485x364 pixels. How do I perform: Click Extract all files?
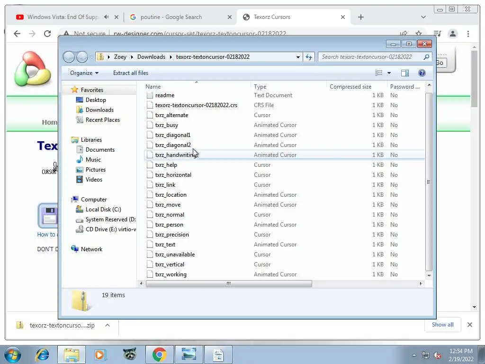(x=131, y=73)
